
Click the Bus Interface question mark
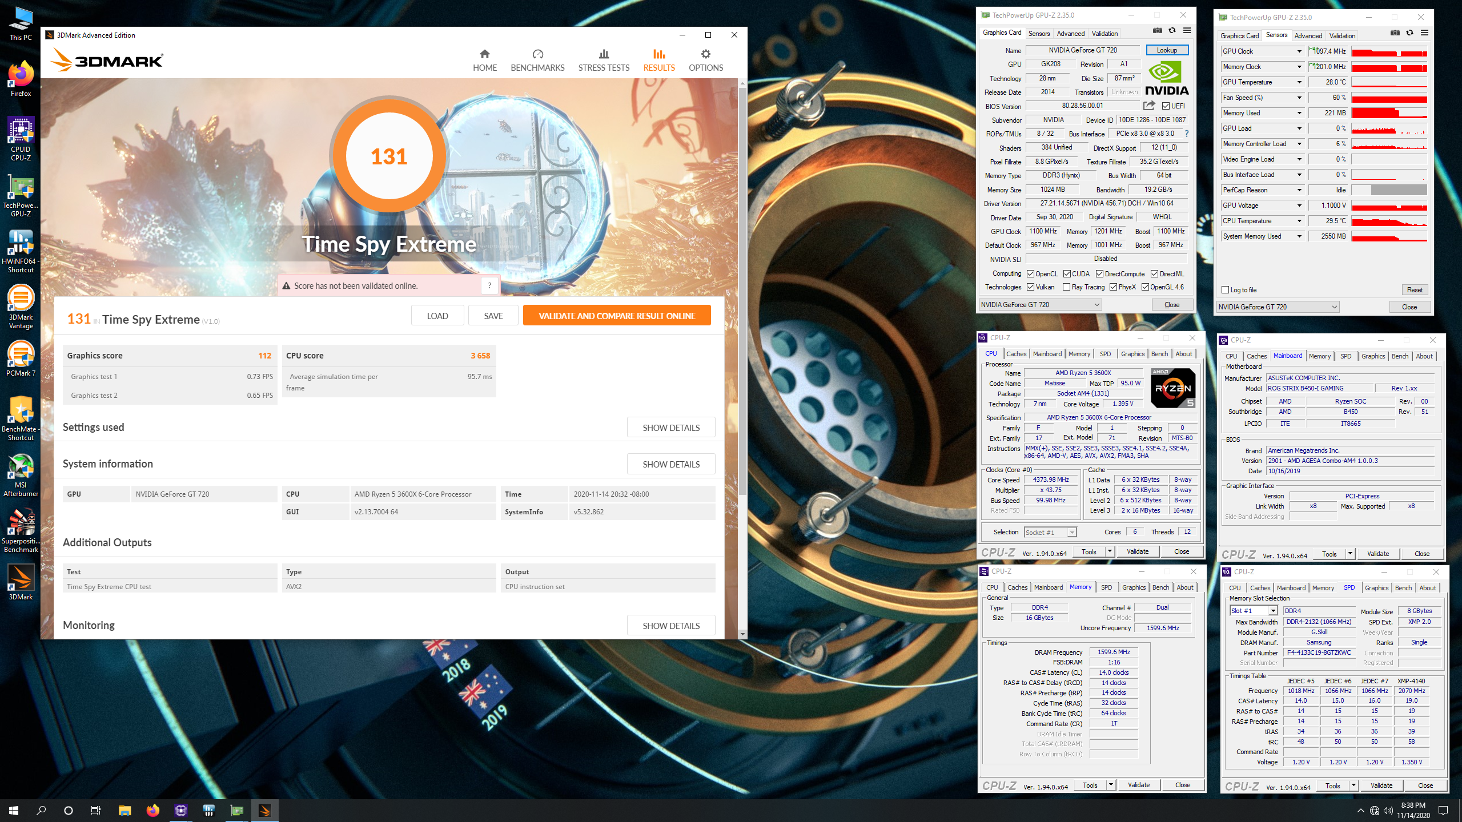coord(1186,134)
